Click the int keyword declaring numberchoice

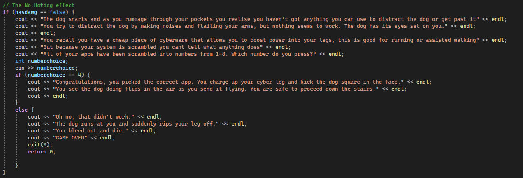(20, 61)
